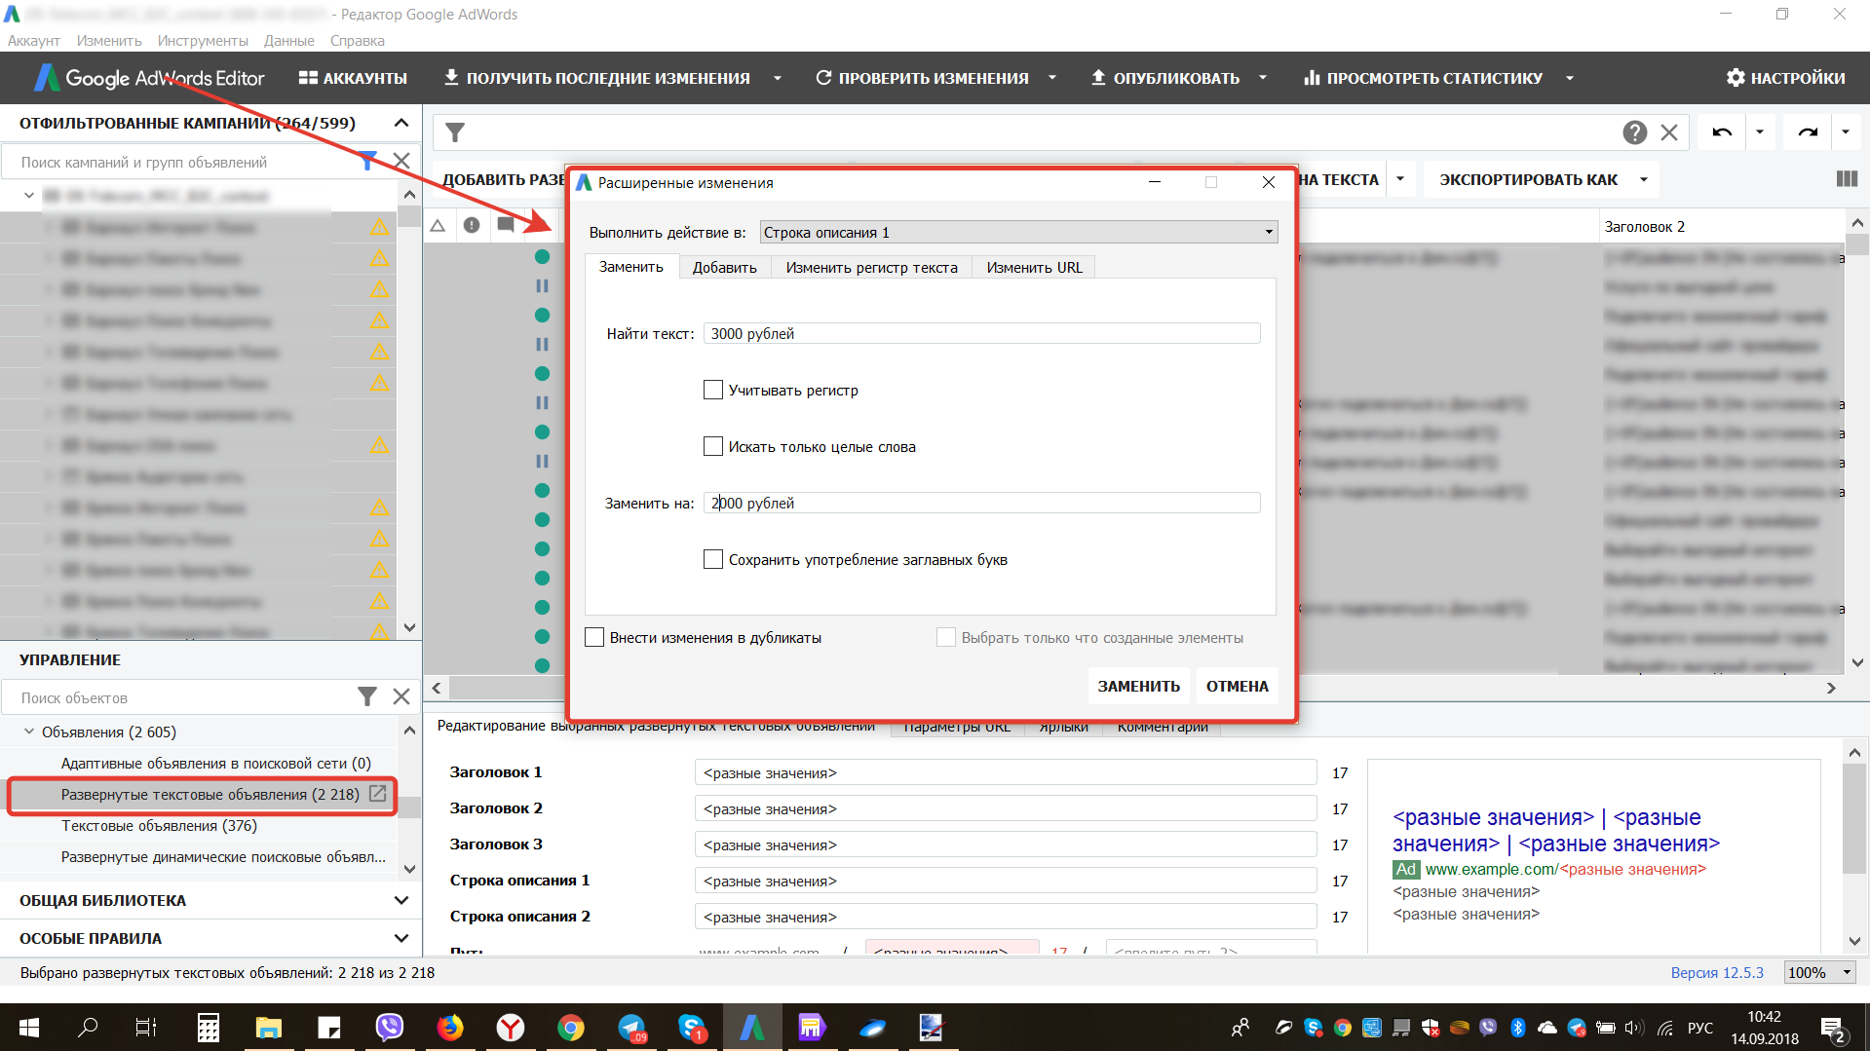Sort by the error exclamation column
The image size is (1870, 1051).
(472, 225)
